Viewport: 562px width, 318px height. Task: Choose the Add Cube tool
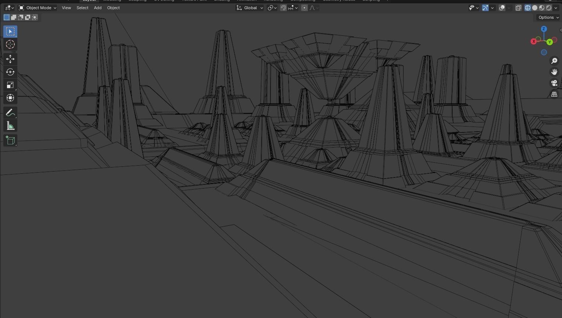point(10,140)
